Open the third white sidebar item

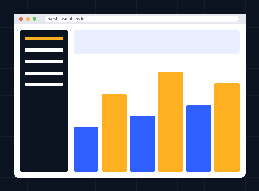(x=44, y=73)
